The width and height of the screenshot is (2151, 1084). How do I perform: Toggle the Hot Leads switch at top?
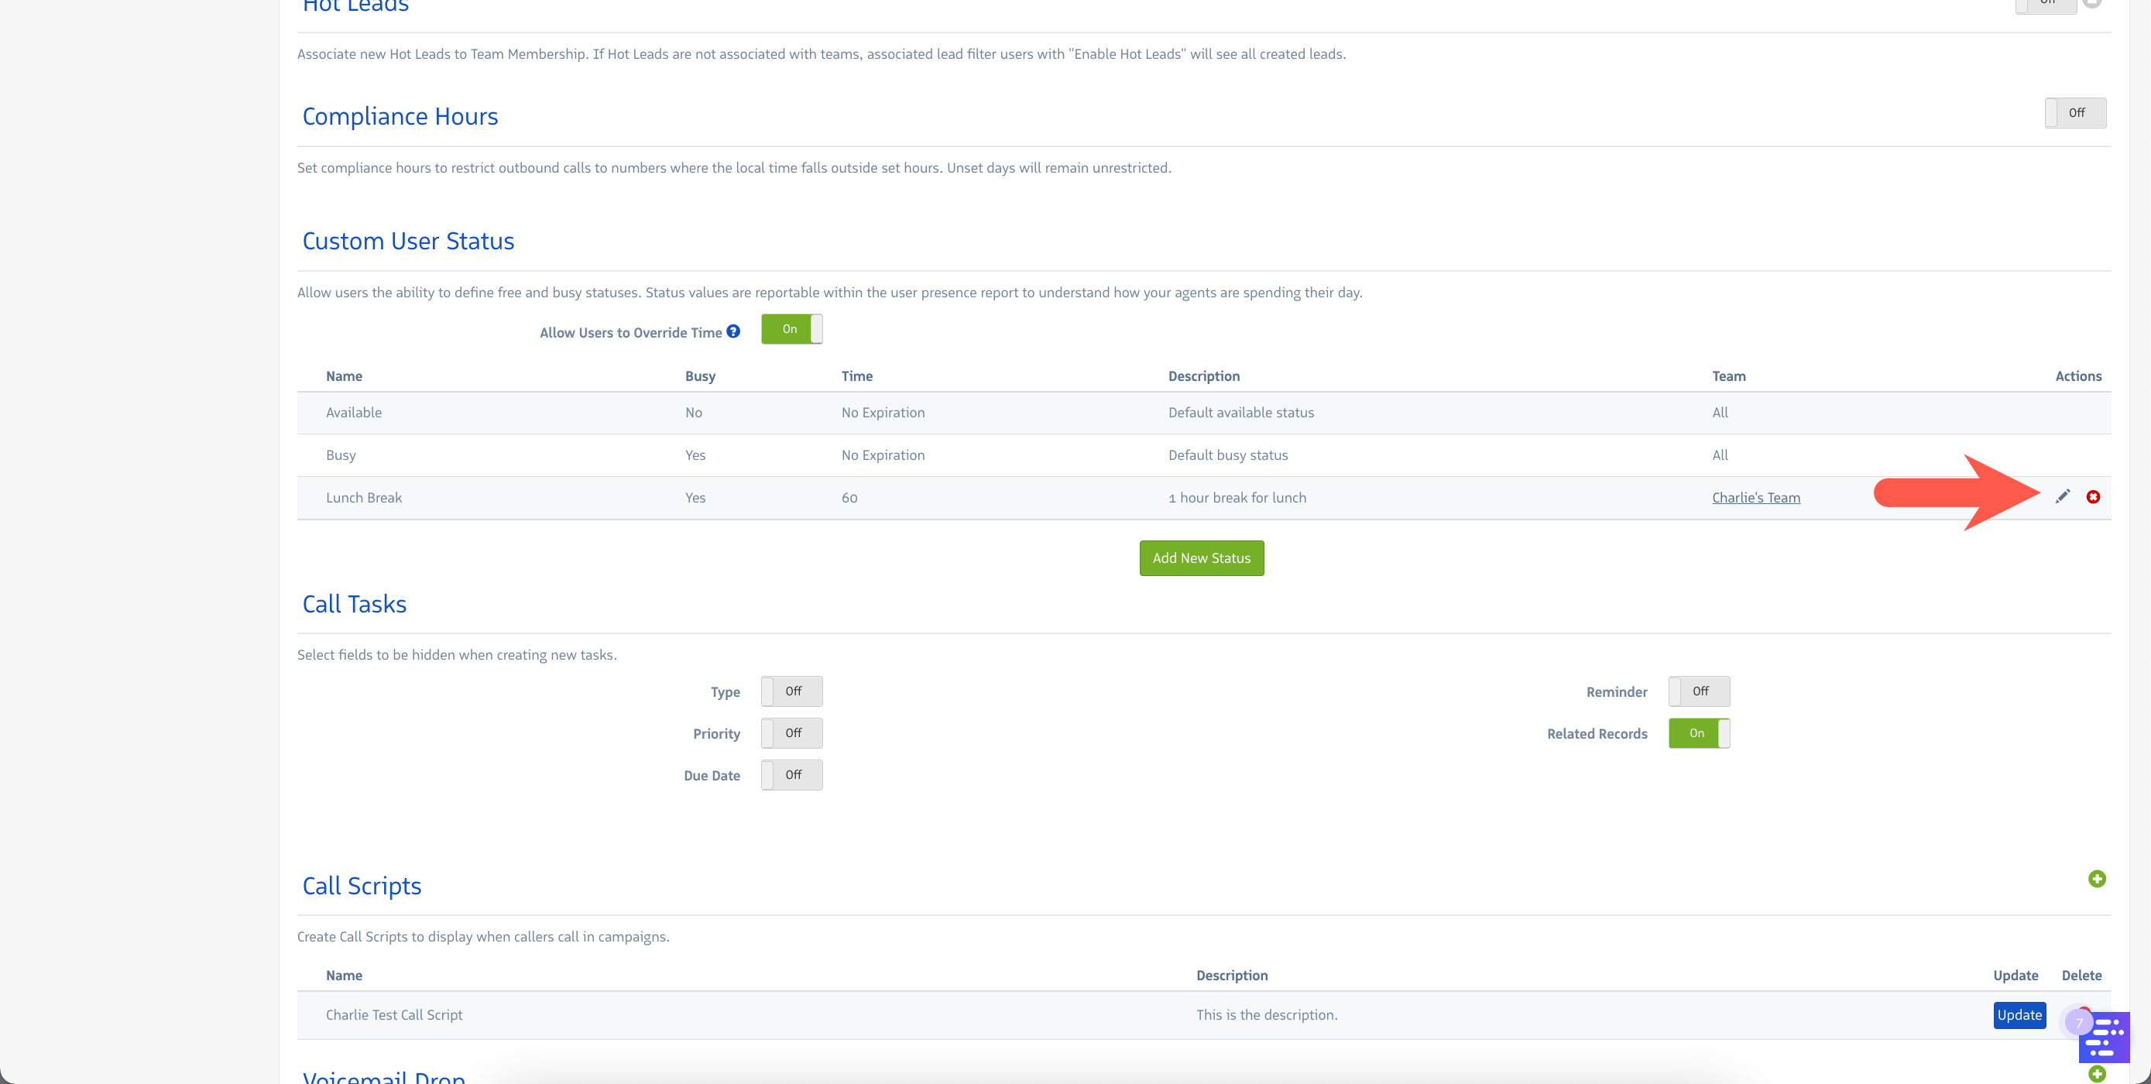(x=2045, y=5)
